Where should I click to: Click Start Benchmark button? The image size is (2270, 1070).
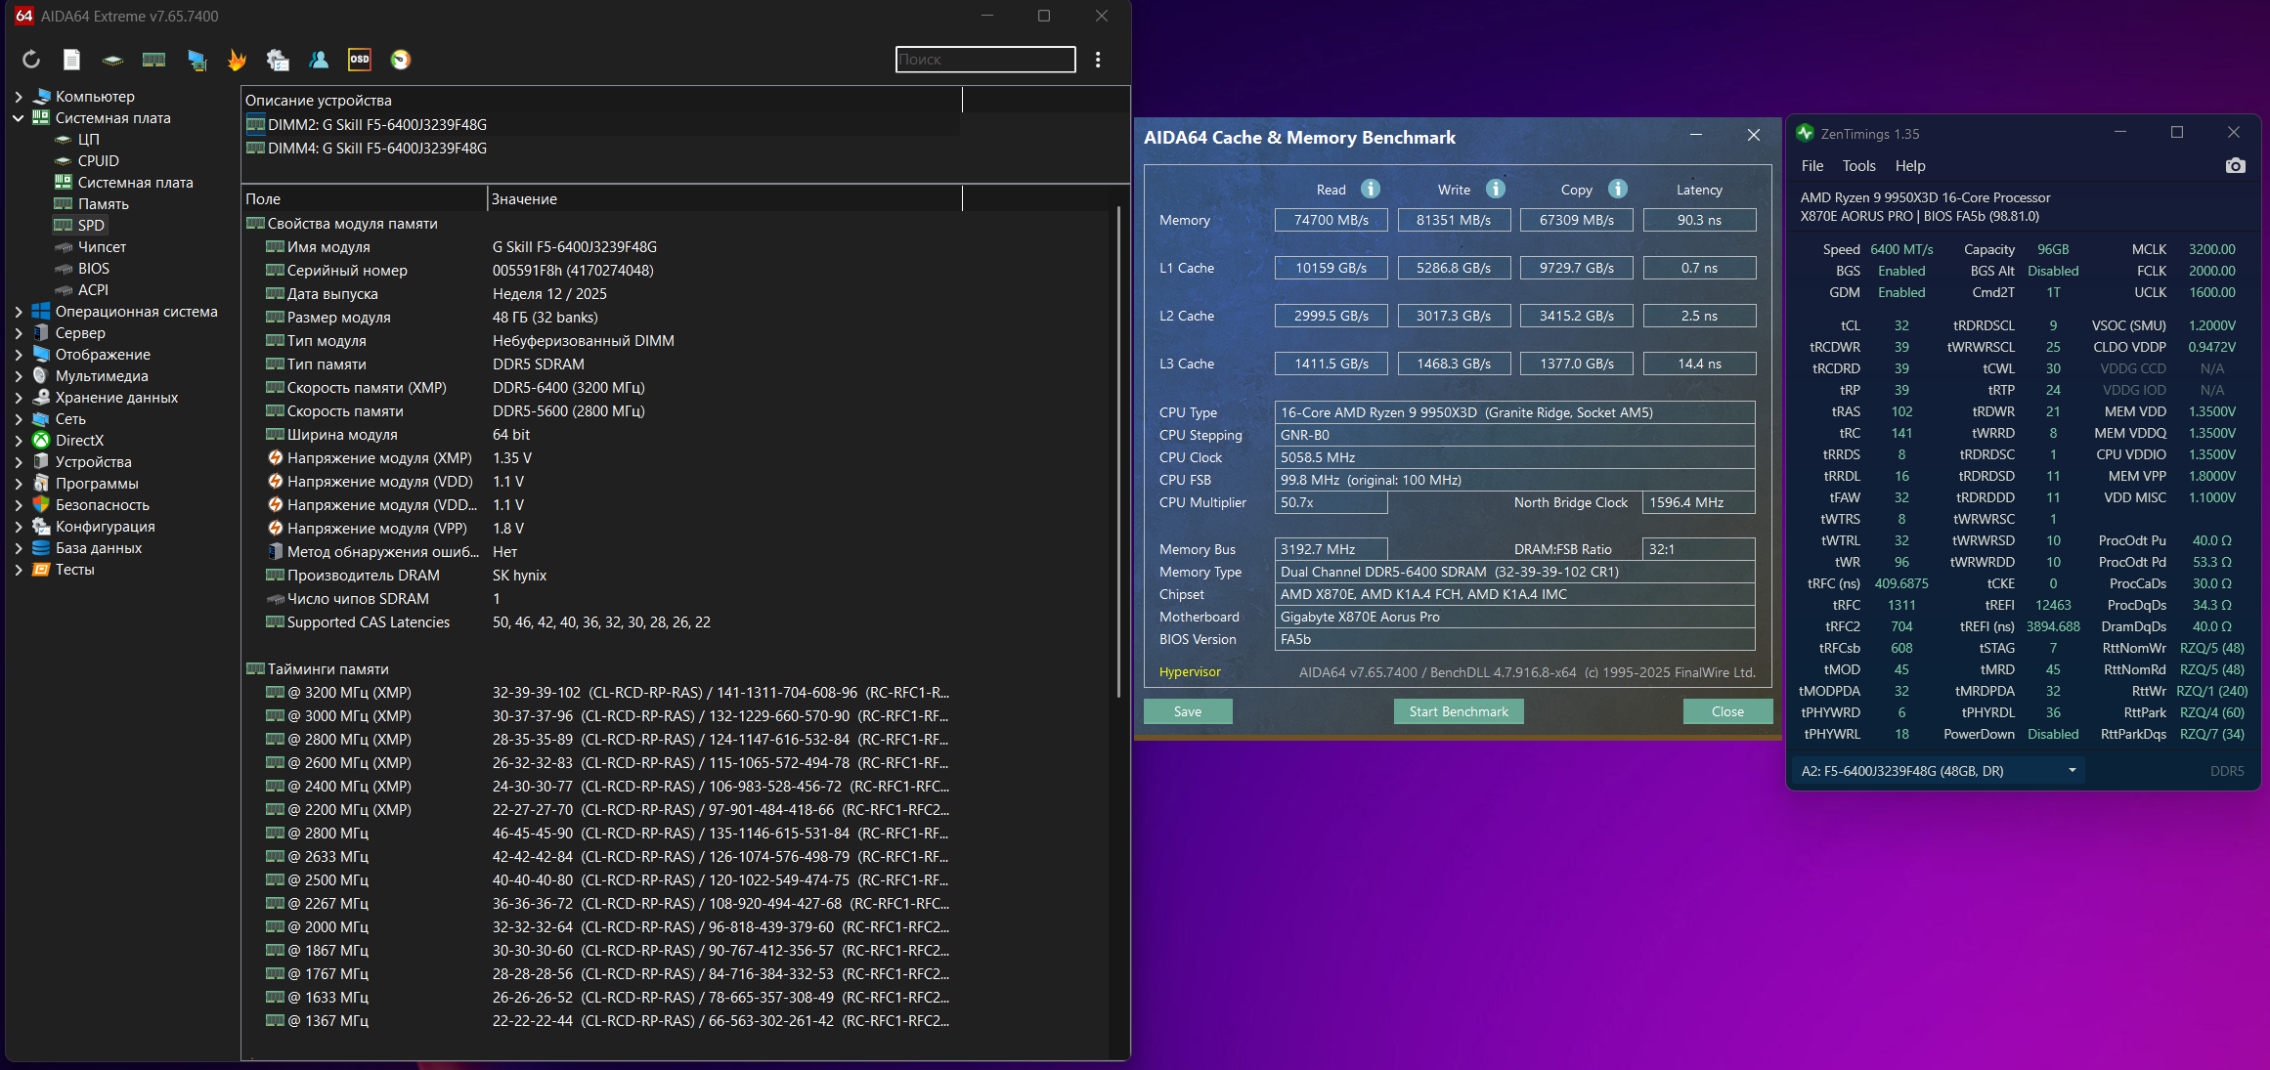pyautogui.click(x=1459, y=711)
